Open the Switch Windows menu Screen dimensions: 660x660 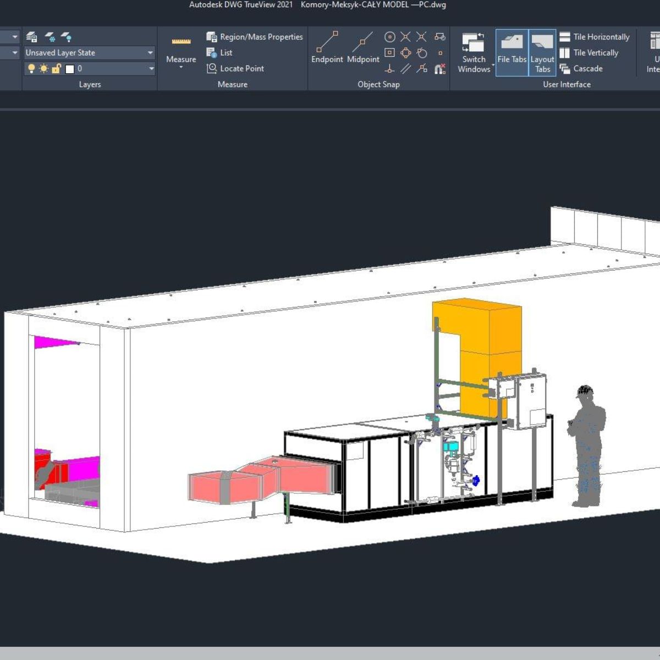point(474,52)
